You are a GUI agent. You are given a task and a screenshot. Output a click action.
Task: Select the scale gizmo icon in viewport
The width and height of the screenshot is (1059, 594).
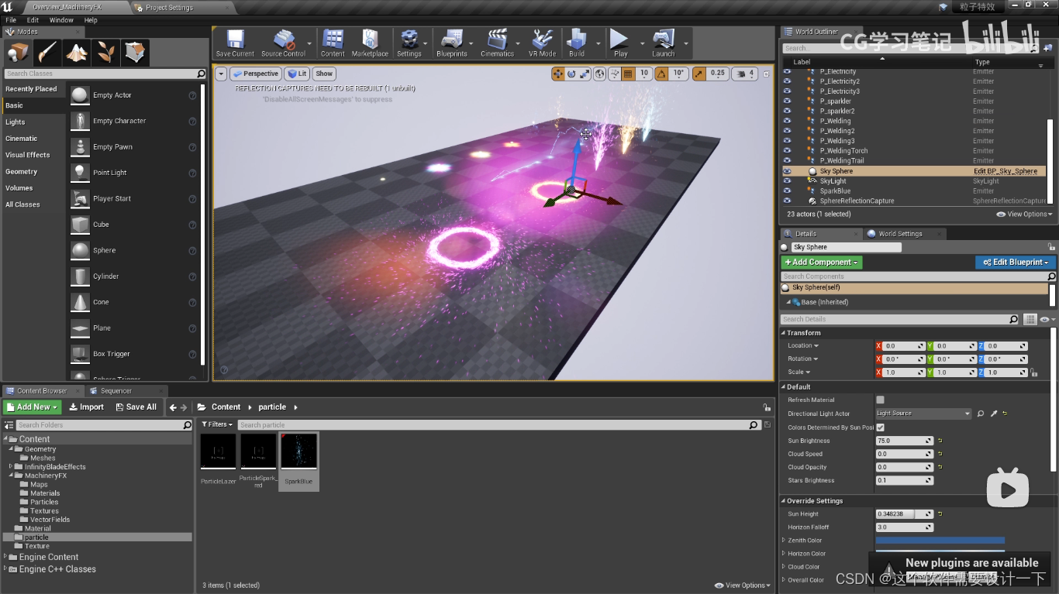point(585,74)
